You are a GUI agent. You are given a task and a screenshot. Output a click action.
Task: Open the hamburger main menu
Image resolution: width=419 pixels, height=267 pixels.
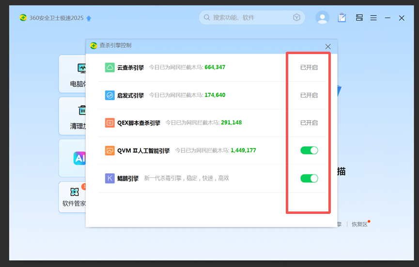373,18
